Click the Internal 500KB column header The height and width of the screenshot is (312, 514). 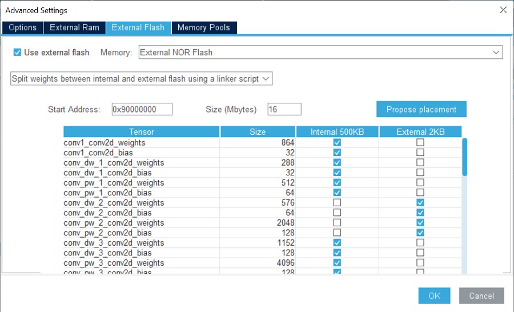(x=338, y=132)
